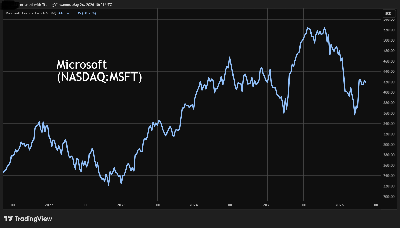
Task: Click the 418.57 last price value
Action: 64,13
